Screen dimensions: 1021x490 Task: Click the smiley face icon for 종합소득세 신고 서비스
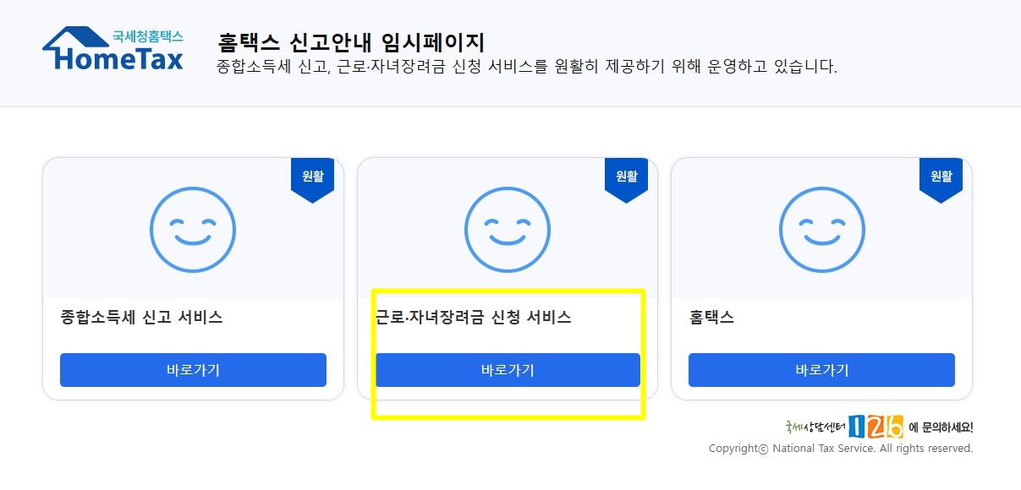tap(193, 230)
